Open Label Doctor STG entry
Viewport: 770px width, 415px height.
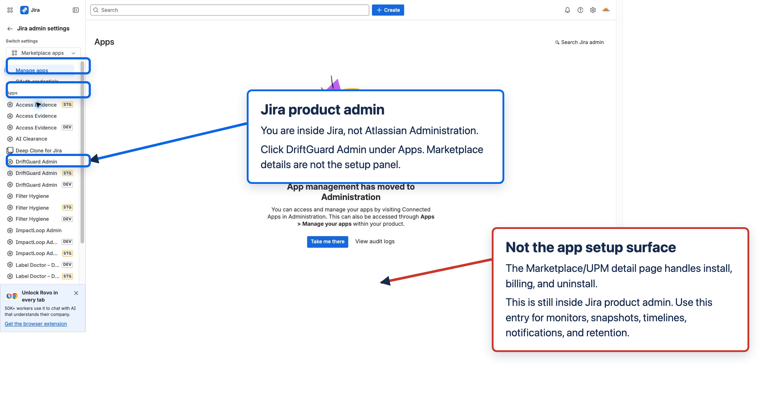tap(40, 276)
